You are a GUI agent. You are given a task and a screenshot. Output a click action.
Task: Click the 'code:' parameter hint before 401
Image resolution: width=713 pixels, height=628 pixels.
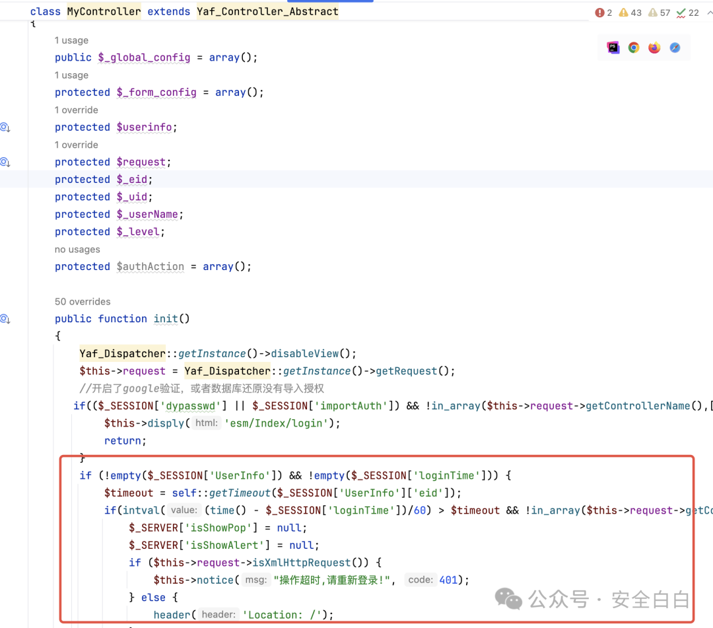coord(421,580)
